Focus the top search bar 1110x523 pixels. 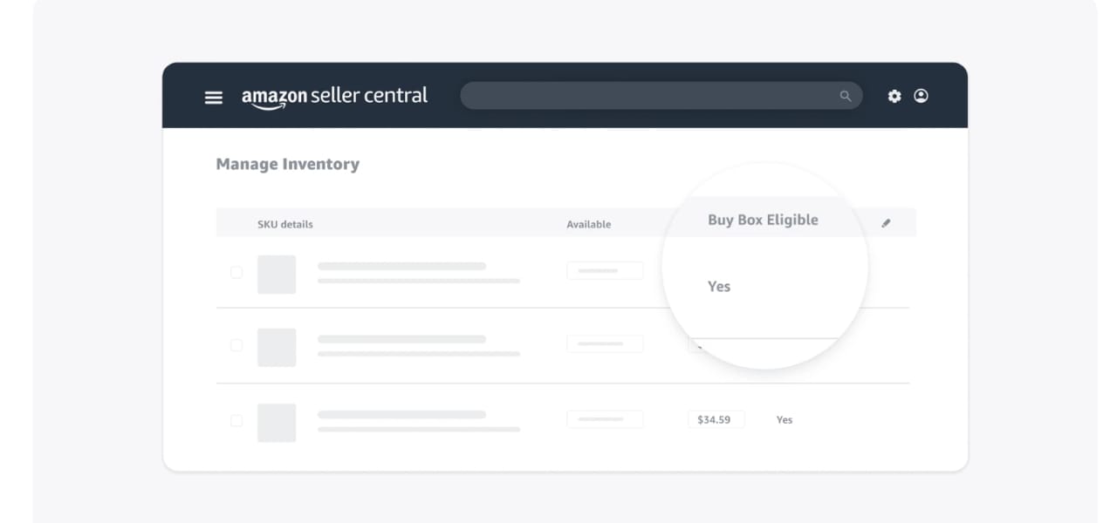click(x=646, y=96)
